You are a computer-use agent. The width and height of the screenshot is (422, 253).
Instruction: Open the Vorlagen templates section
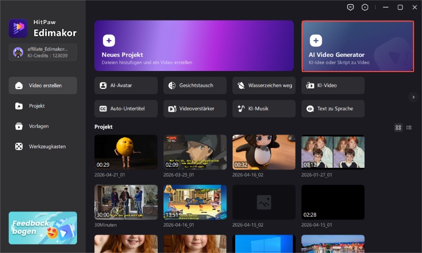(43, 126)
